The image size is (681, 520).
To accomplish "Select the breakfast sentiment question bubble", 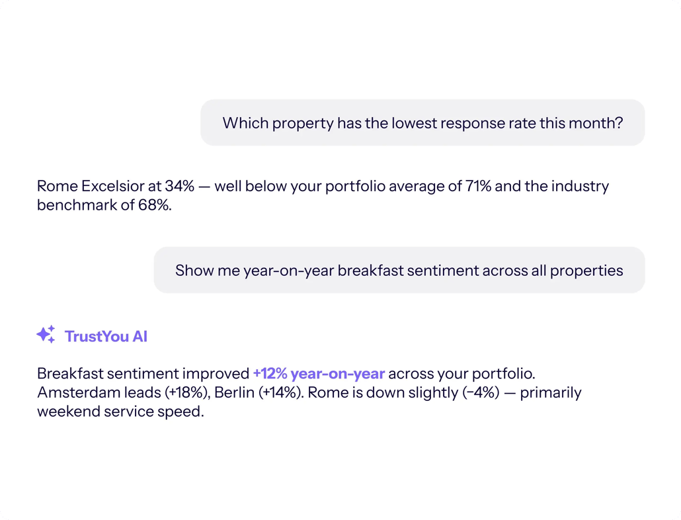I will click(399, 270).
